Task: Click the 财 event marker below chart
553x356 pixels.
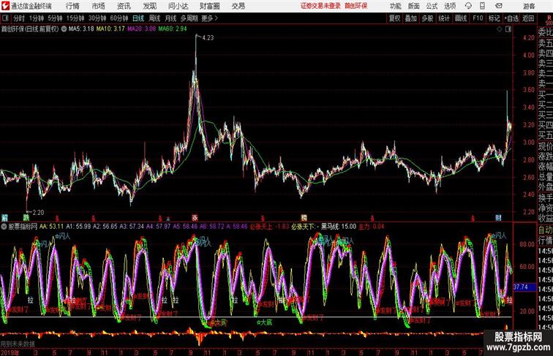Action: click(x=498, y=218)
